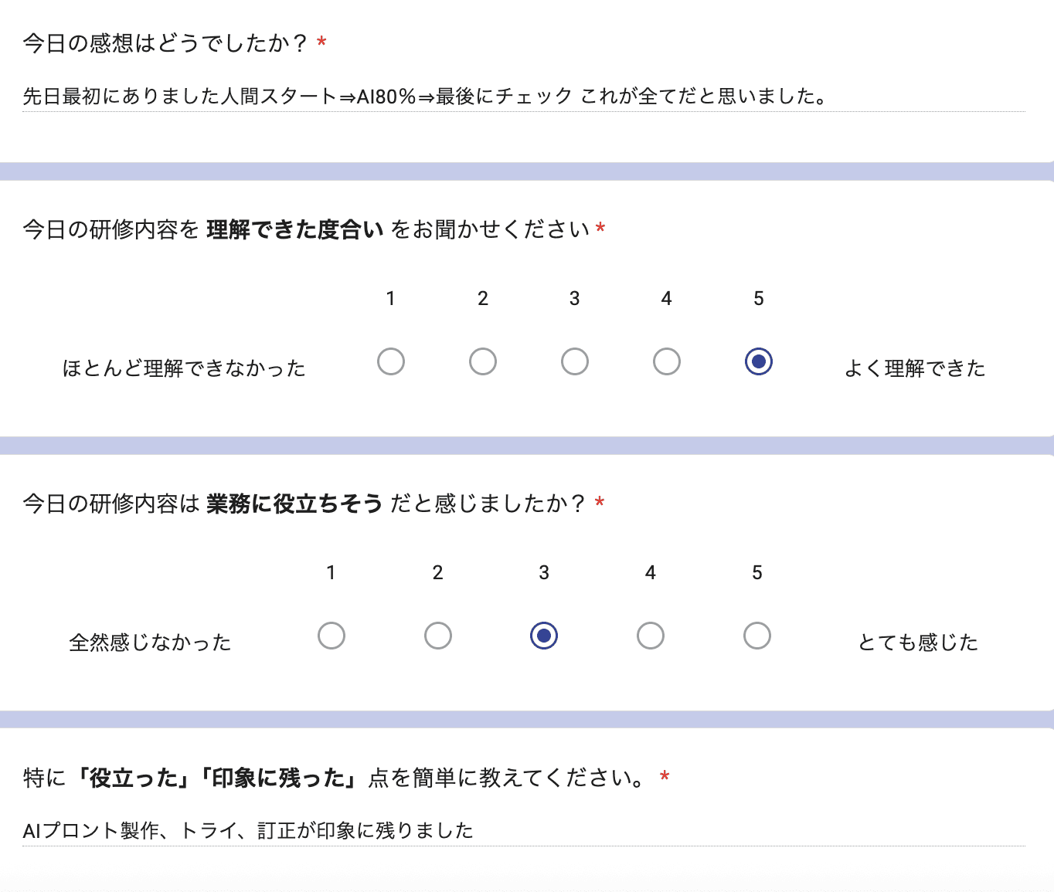Click the 全然感じなかった scale label

point(151,642)
